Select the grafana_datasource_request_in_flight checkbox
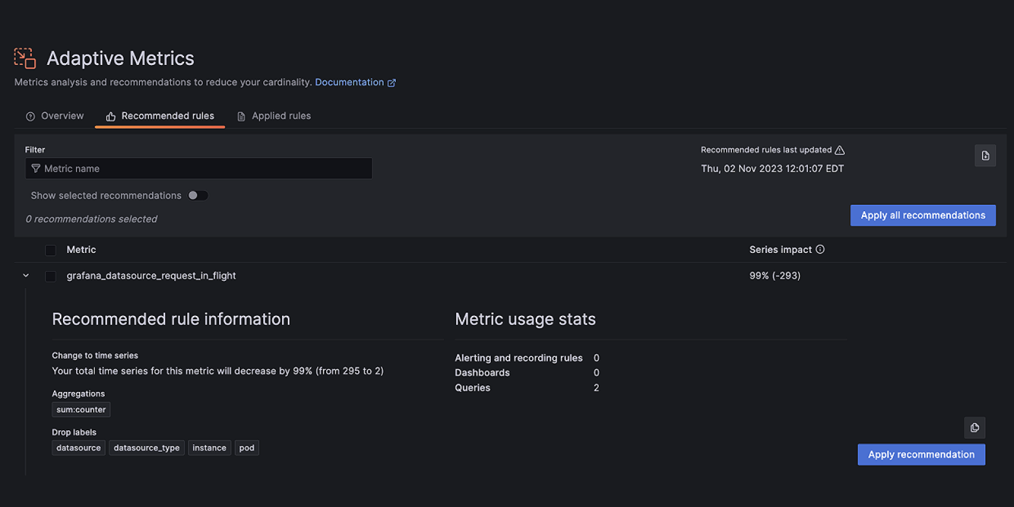1014x507 pixels. 50,276
